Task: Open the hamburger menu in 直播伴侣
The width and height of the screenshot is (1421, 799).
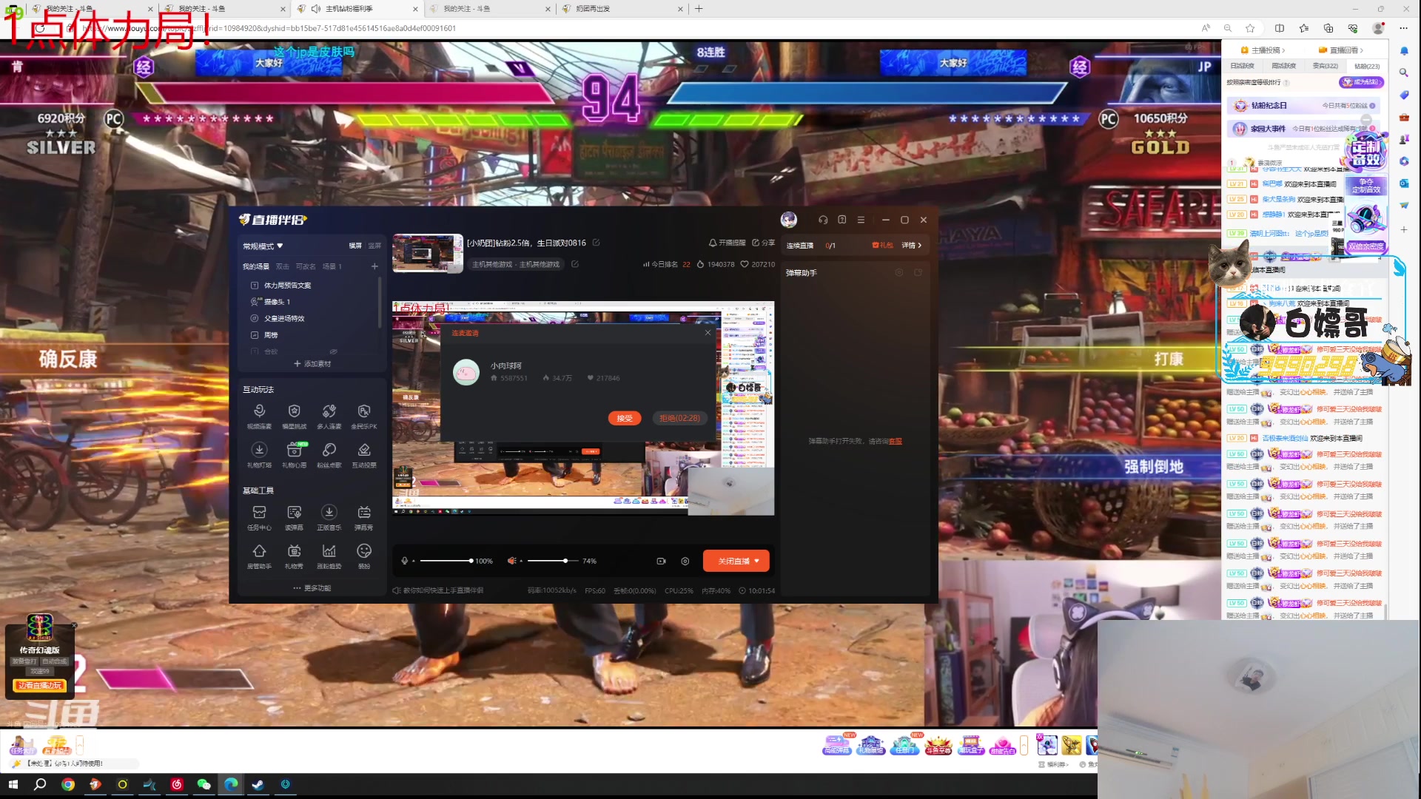Action: (861, 220)
